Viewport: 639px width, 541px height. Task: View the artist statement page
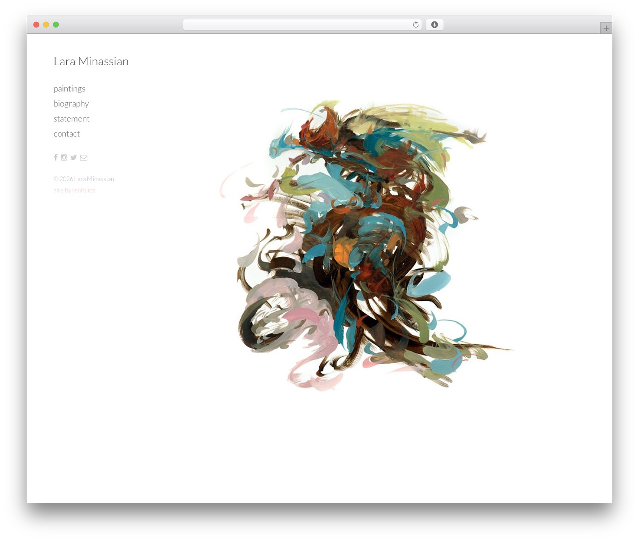pyautogui.click(x=72, y=119)
